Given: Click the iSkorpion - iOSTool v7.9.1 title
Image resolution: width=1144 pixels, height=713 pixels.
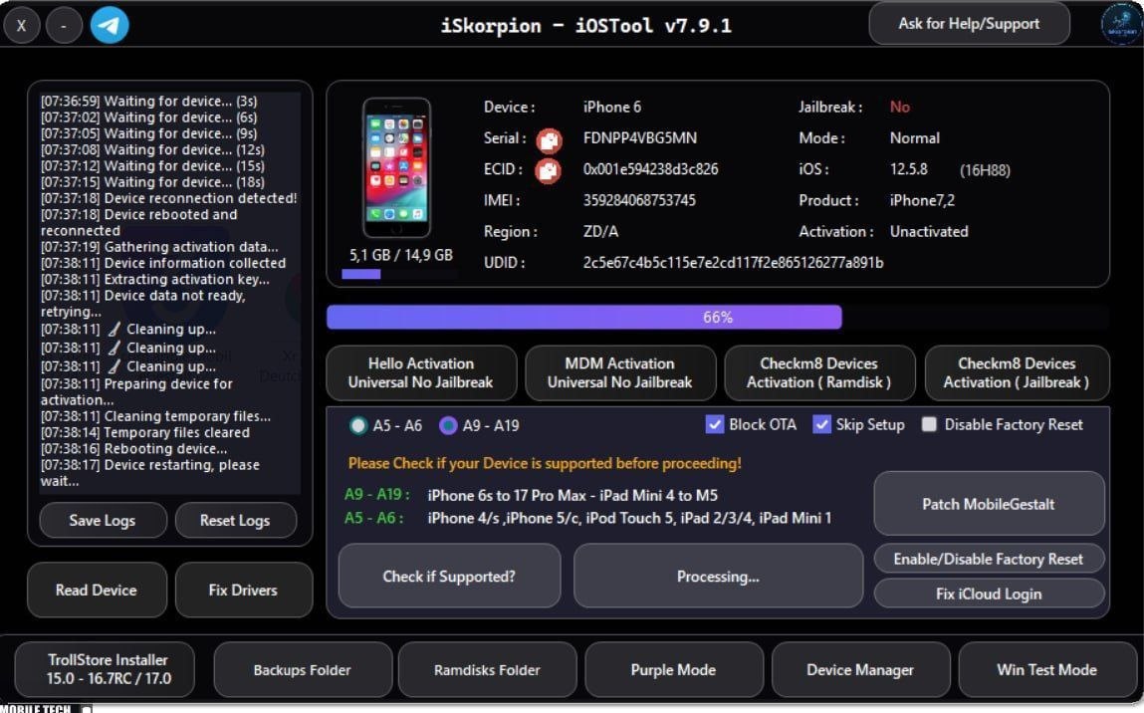Looking at the screenshot, I should pos(585,26).
